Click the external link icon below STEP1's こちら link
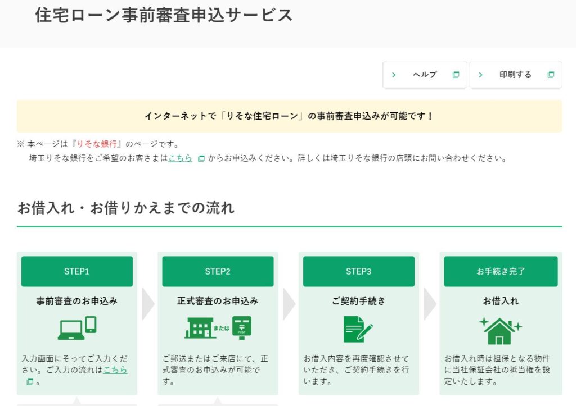The image size is (576, 406). tap(29, 381)
